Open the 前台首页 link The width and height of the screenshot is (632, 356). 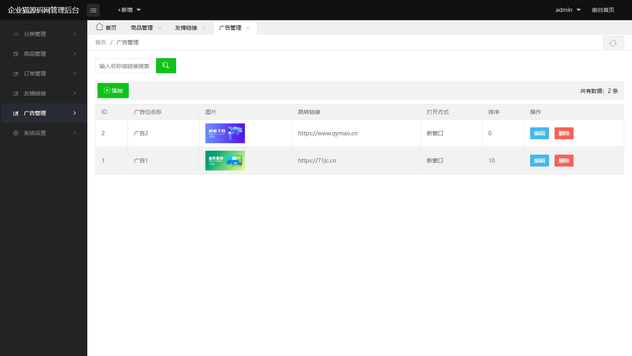602,10
